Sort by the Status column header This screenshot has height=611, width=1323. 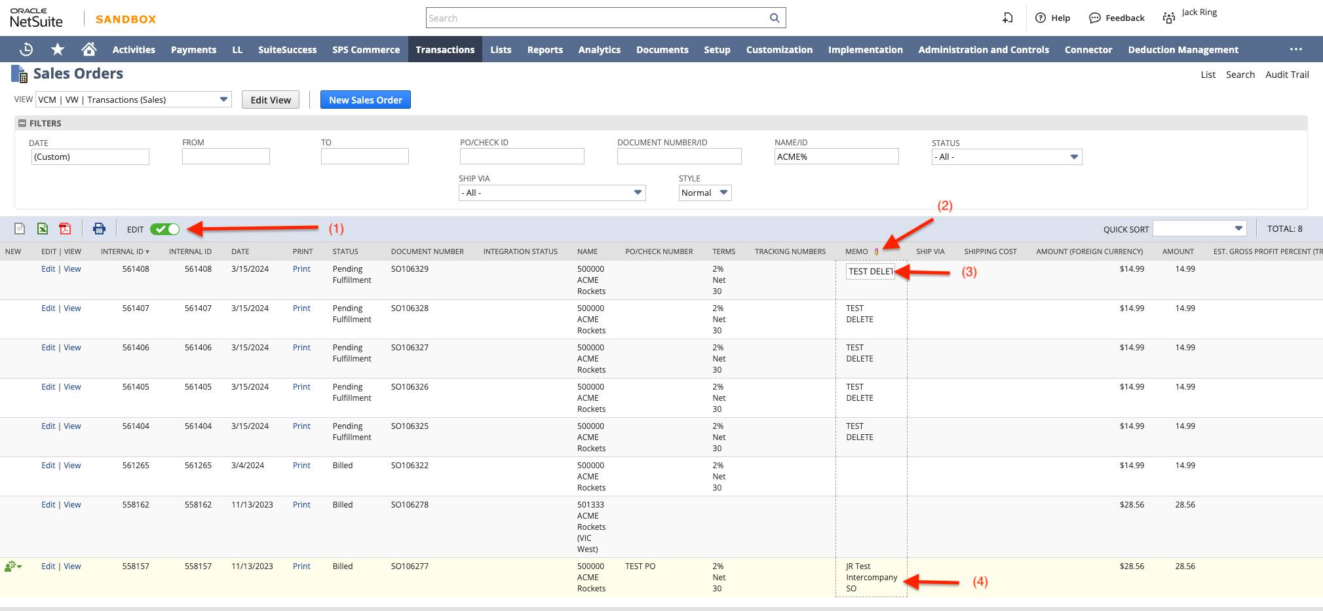[345, 251]
